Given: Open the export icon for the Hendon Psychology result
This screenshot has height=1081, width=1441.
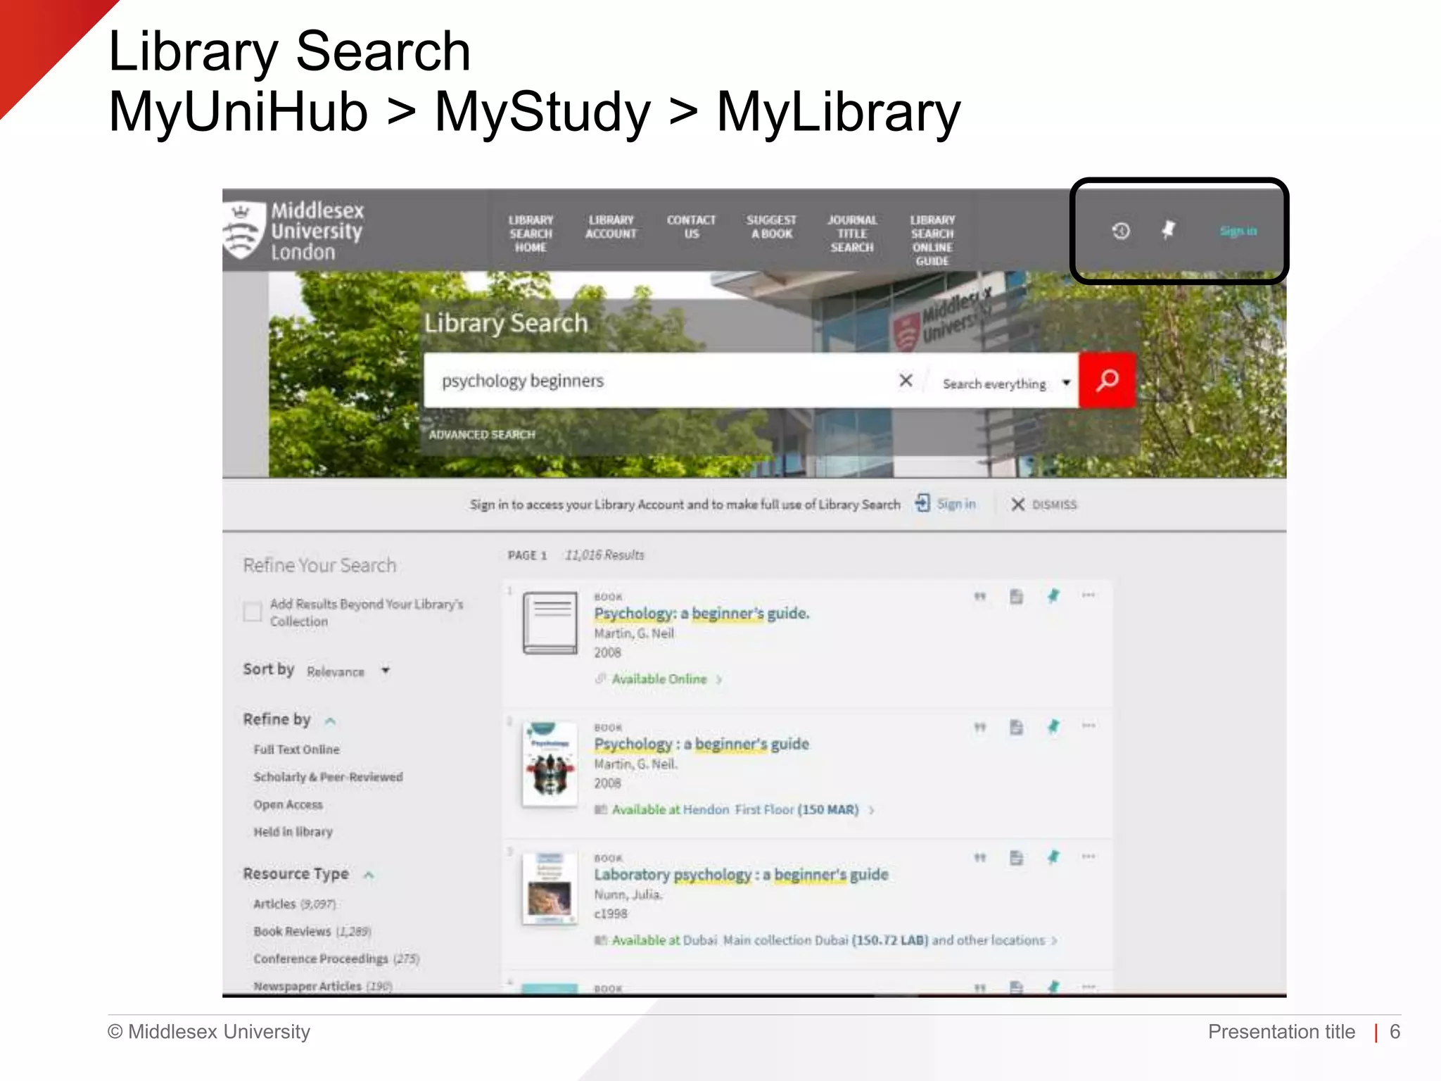Looking at the screenshot, I should pyautogui.click(x=1016, y=727).
